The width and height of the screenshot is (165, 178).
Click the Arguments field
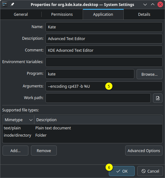104,86
